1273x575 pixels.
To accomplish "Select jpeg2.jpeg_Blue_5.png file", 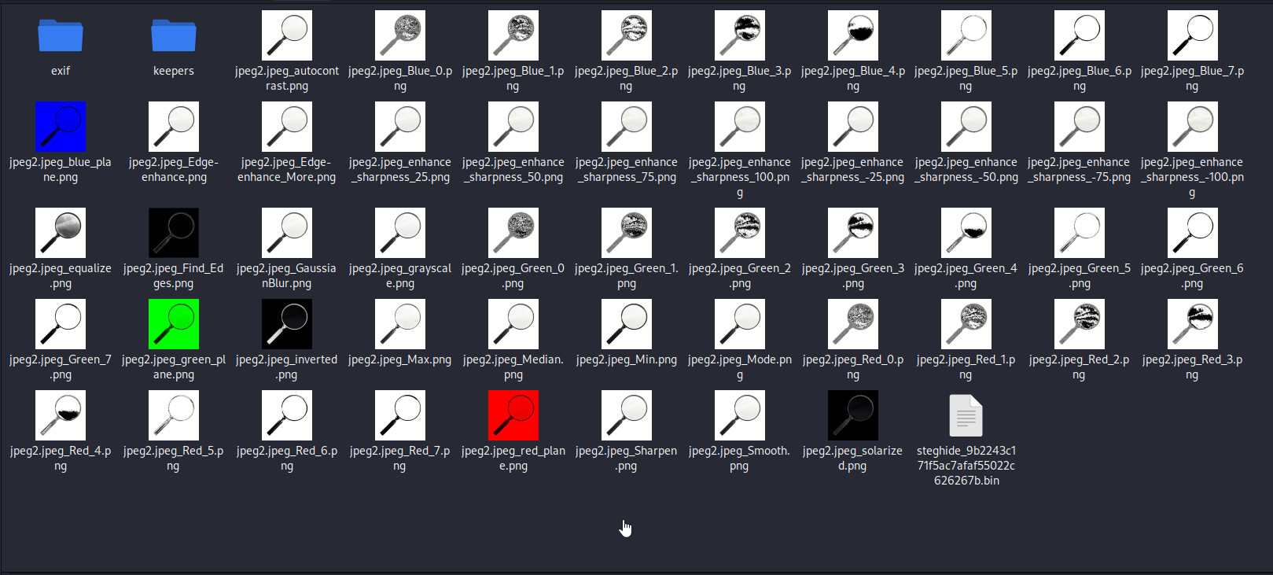I will tap(966, 35).
